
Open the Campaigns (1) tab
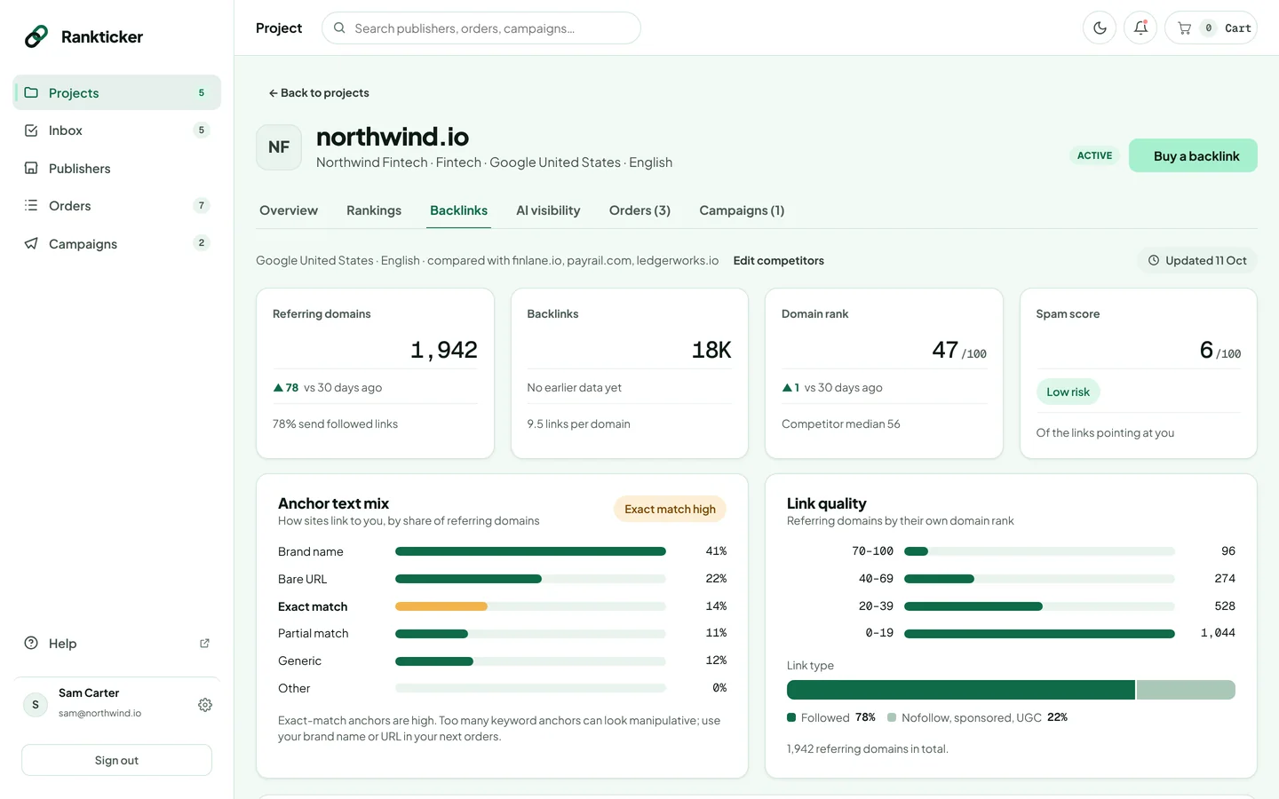tap(742, 210)
